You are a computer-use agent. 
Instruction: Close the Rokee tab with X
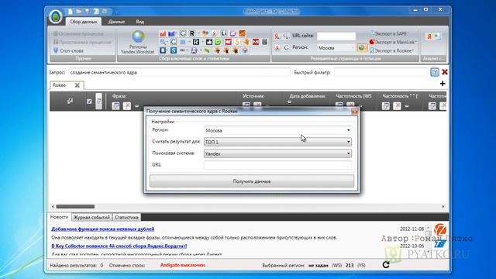[x=77, y=85]
